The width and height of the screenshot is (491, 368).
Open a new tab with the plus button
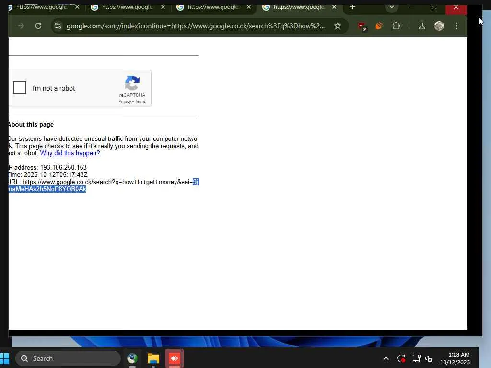(x=352, y=7)
